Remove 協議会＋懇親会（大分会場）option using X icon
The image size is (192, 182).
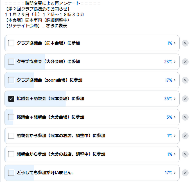(185, 117)
